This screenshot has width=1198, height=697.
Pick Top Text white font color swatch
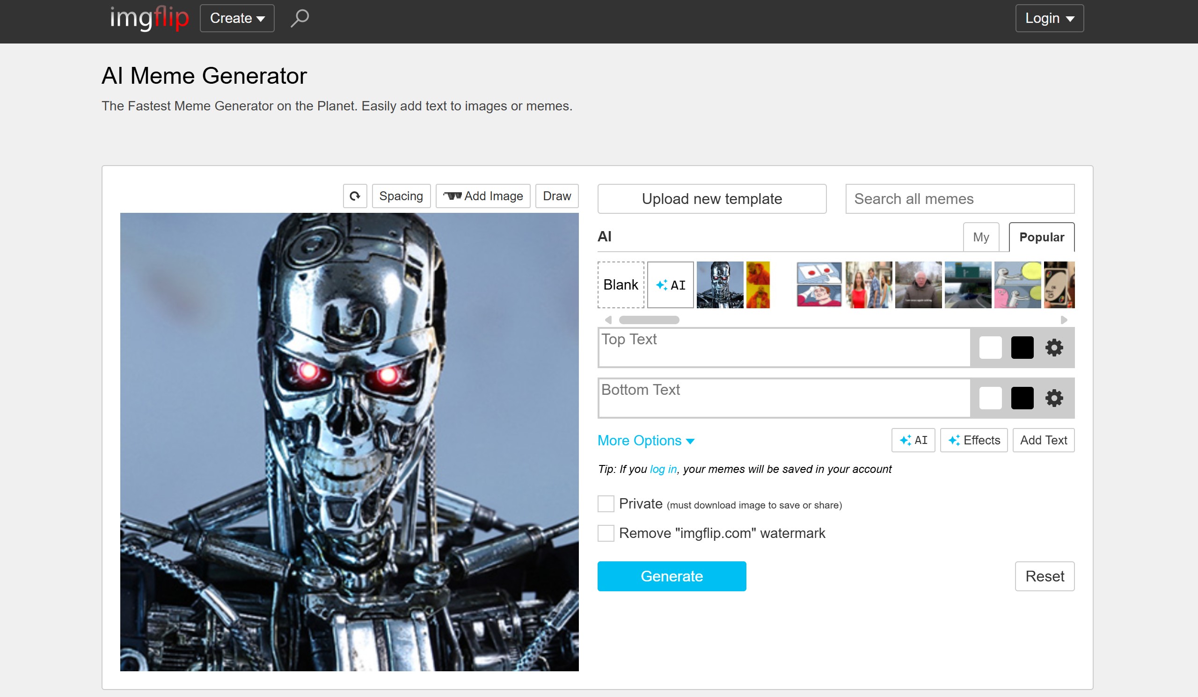pos(990,347)
